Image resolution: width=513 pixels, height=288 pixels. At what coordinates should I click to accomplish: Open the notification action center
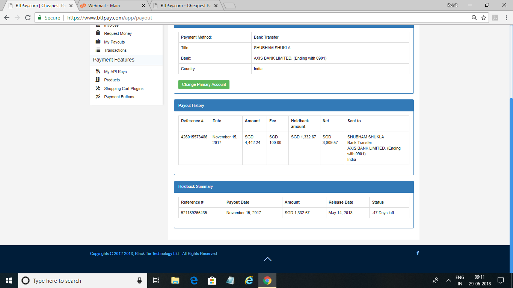tap(500, 280)
